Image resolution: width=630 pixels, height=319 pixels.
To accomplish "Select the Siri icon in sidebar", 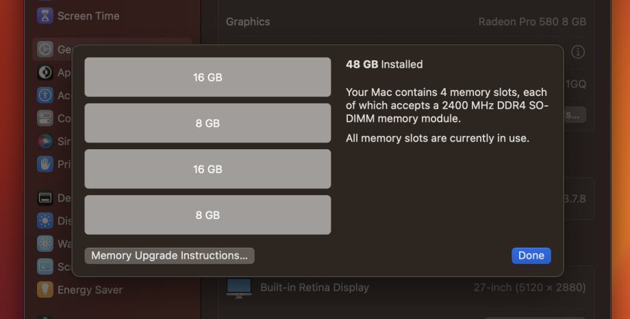I will [x=45, y=141].
